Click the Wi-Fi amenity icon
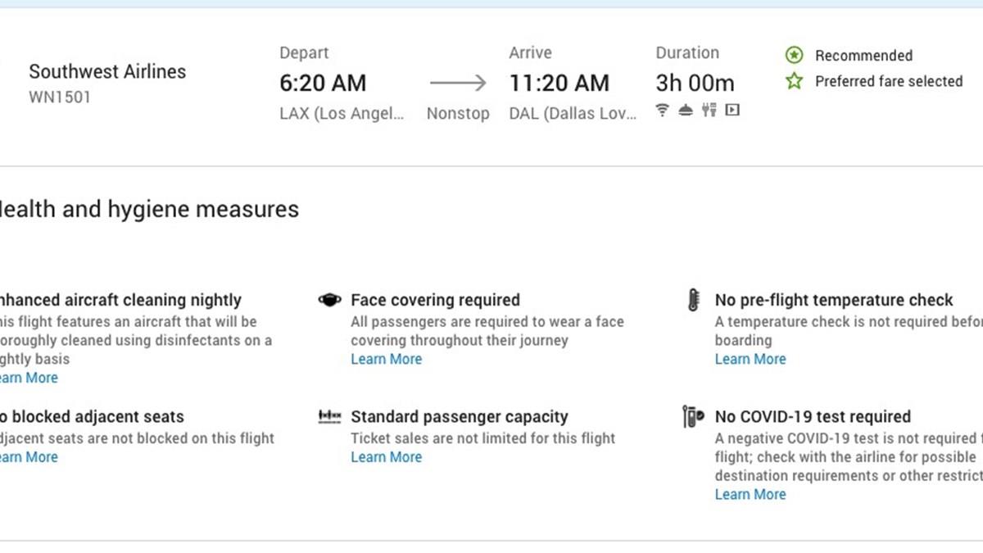Viewport: 983px width, 553px height. coord(663,110)
